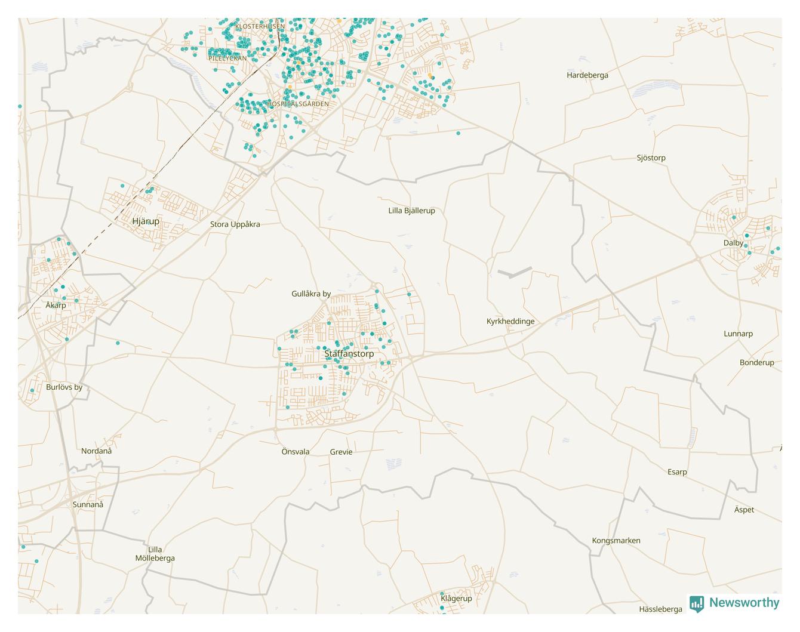Select the Gullåkra by label
The width and height of the screenshot is (800, 632).
(310, 294)
